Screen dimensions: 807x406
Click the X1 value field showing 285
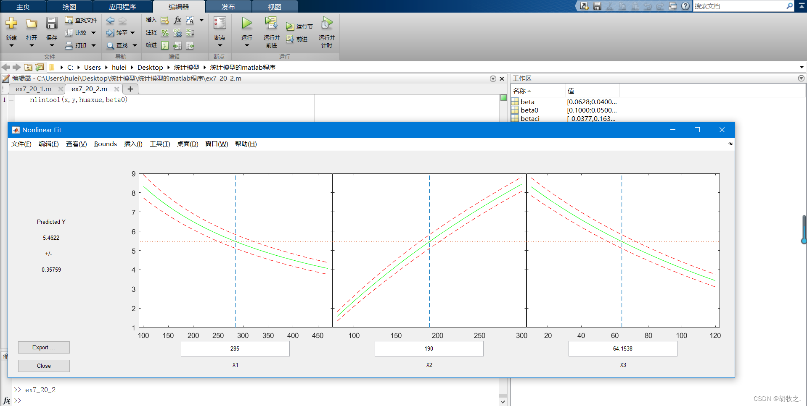click(x=235, y=348)
